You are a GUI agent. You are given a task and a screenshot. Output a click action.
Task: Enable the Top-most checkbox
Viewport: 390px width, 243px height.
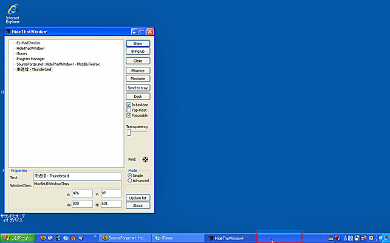[x=129, y=110]
